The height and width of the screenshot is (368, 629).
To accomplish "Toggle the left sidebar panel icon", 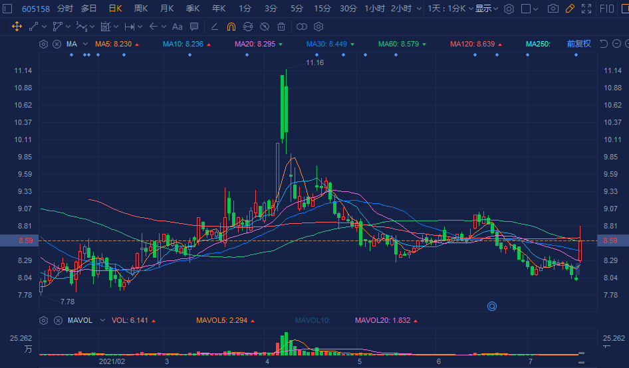I will 7,9.
